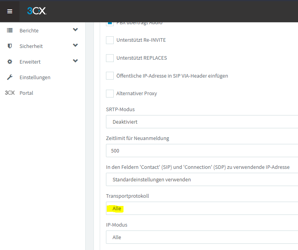Viewport: 298px width, 250px height.
Task: Toggle the Alternativer Proxy checkbox
Action: (110, 94)
